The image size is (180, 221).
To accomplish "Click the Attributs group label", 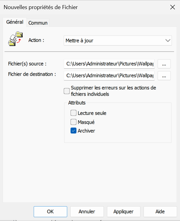I will coord(77,103).
